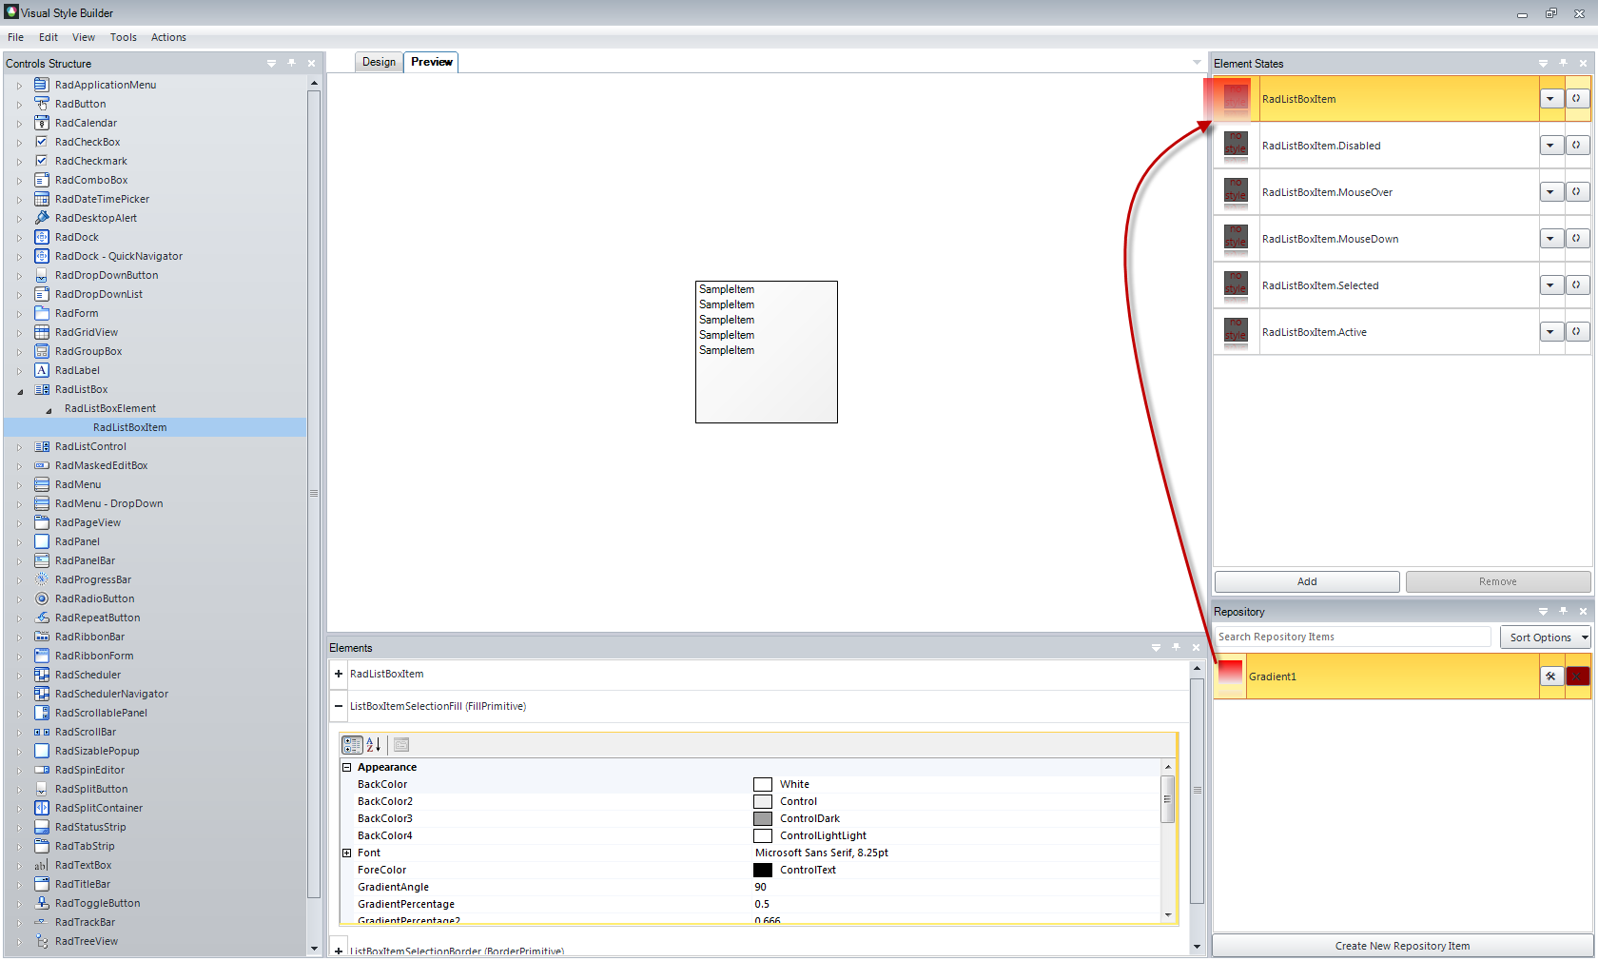
Task: Open the Controls Structure panel options dropdown arrow
Action: tap(271, 64)
